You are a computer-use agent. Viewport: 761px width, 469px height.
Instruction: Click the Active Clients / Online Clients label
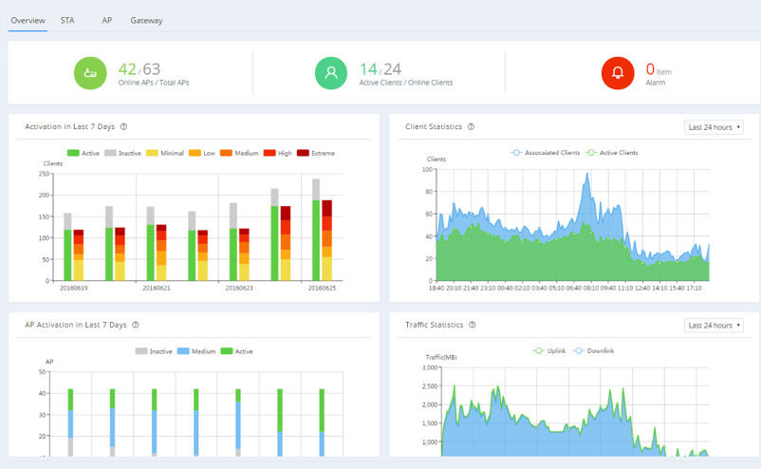tap(405, 84)
